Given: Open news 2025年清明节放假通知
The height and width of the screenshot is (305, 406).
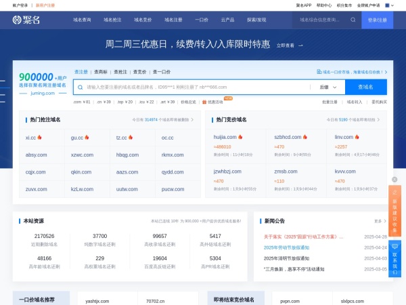Looking at the screenshot, I should tap(286, 258).
